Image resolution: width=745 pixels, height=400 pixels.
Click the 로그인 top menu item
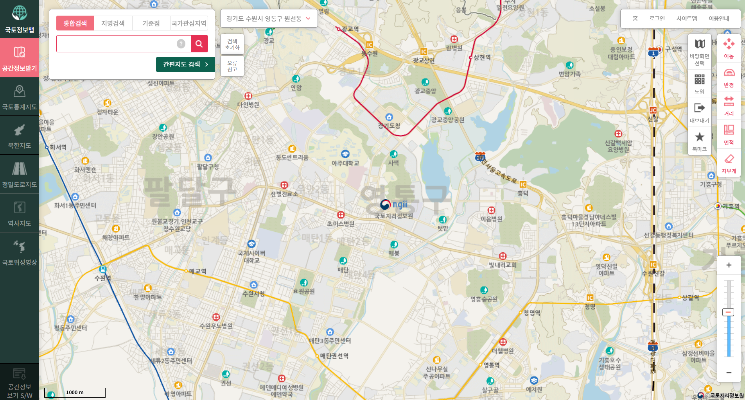coord(657,18)
